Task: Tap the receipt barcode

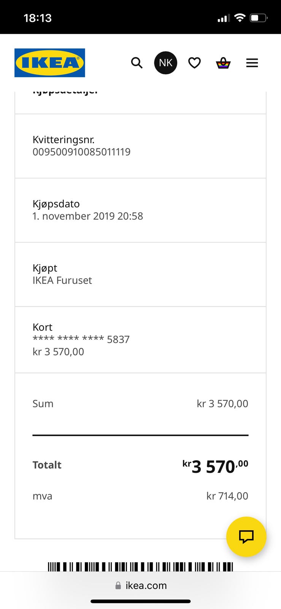Action: tap(140, 566)
